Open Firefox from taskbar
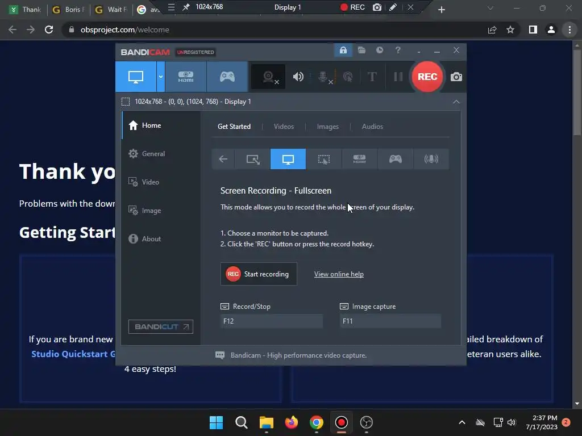The image size is (582, 436). [292, 422]
